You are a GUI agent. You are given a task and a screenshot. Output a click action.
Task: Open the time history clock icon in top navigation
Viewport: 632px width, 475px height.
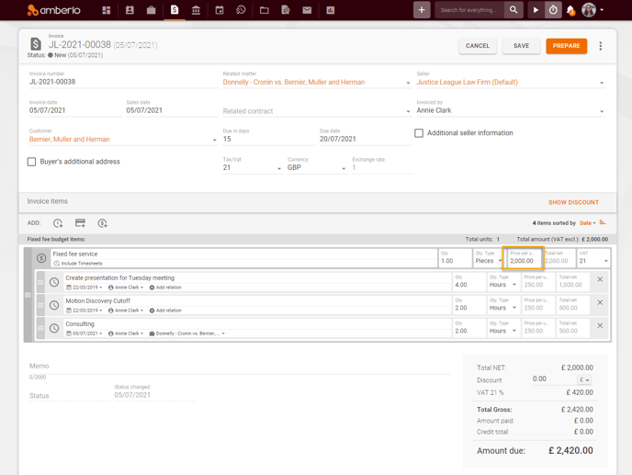[x=241, y=10]
